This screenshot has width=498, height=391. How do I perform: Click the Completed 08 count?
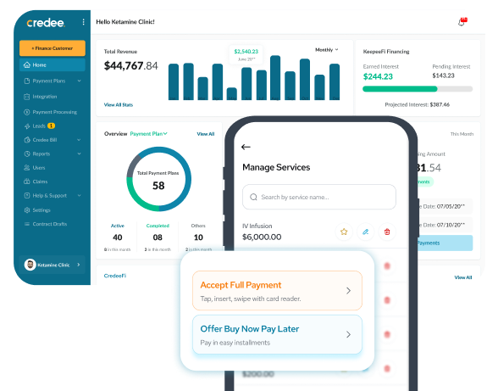158,237
